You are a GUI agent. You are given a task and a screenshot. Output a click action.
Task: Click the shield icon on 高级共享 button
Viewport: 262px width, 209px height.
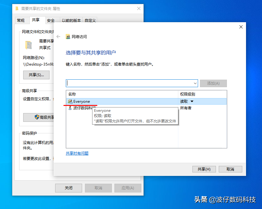[x=37, y=117]
